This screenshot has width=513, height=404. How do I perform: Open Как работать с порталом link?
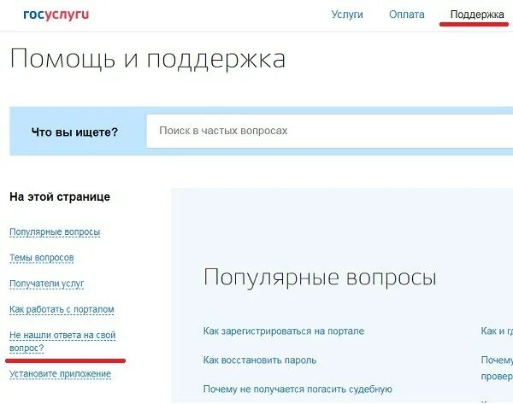click(62, 309)
